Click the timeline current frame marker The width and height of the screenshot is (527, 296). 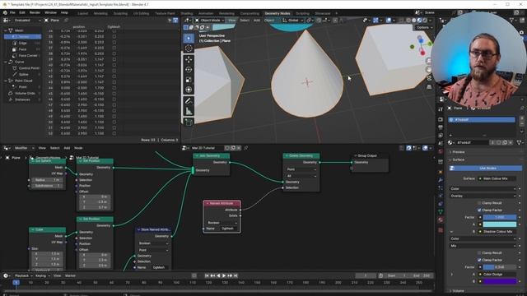[16, 283]
